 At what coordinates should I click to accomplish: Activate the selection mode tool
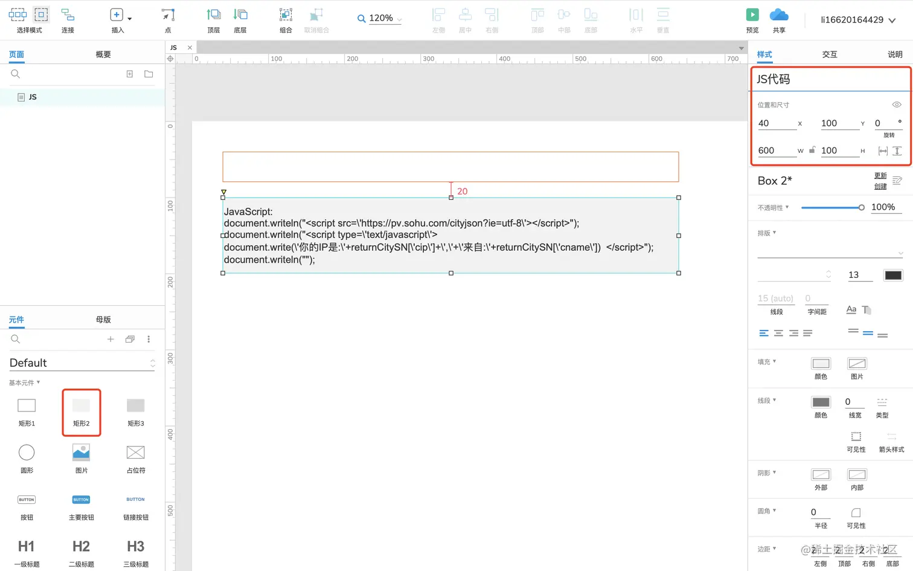click(x=29, y=20)
